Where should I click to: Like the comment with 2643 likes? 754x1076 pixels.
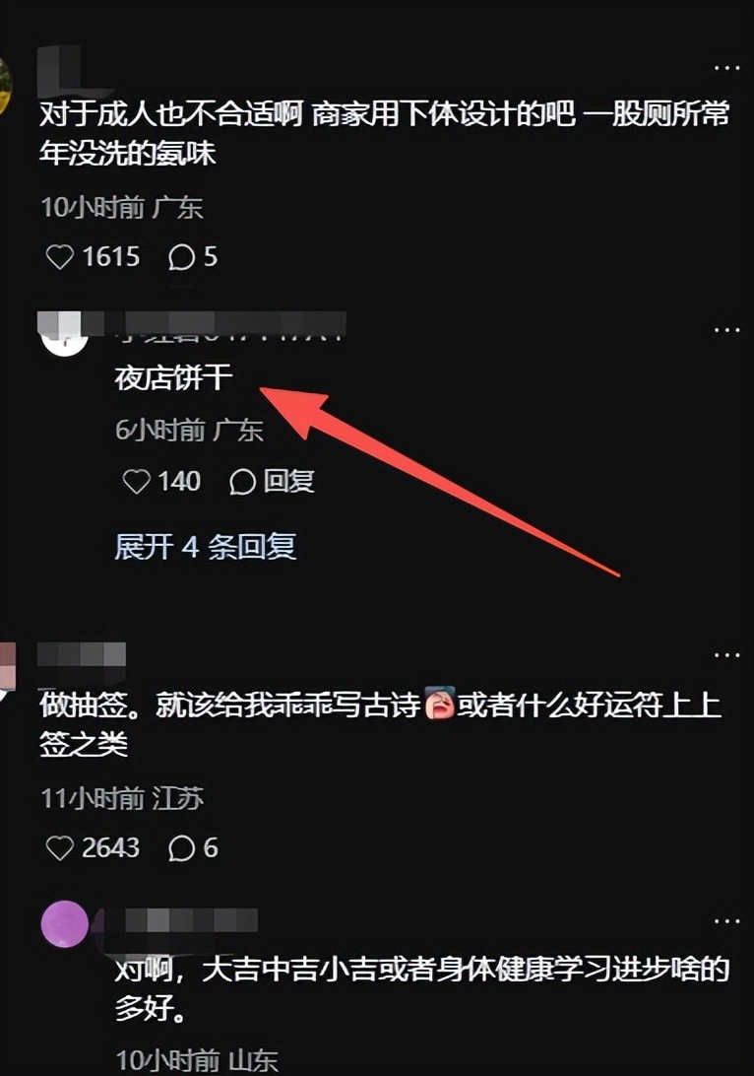(60, 848)
